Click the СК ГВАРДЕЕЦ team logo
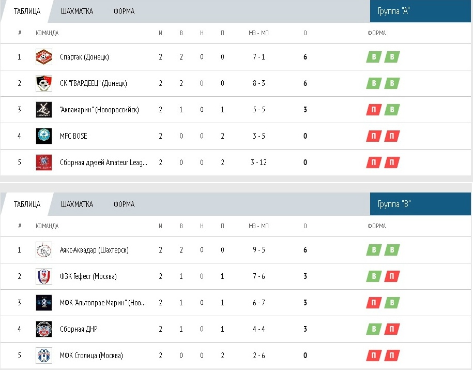This screenshot has height=370, width=473. pos(44,83)
